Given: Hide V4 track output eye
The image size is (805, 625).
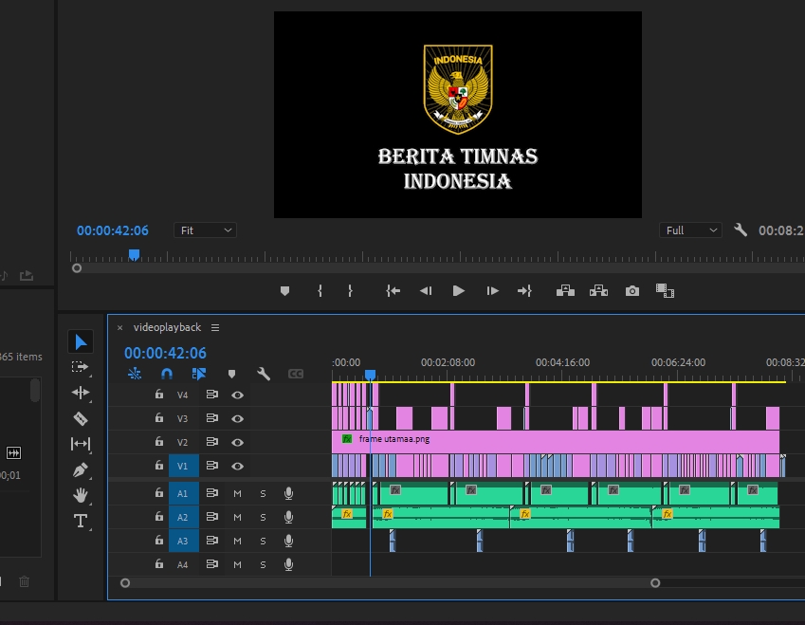Looking at the screenshot, I should click(237, 395).
